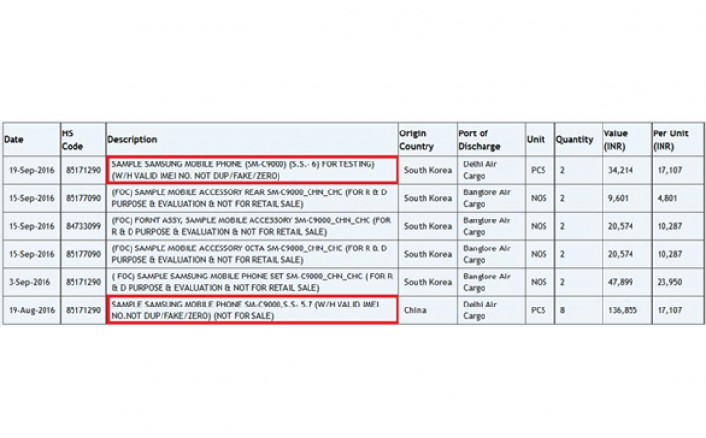Select per unit 17,107 in 19-Aug-2016 row
The image size is (706, 438).
(x=678, y=310)
